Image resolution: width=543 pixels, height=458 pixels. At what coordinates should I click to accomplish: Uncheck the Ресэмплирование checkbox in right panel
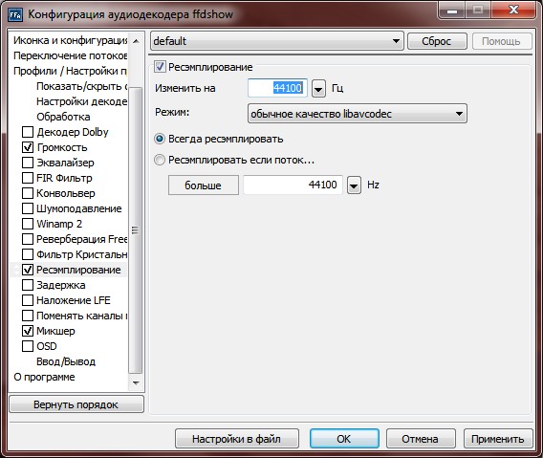(160, 67)
